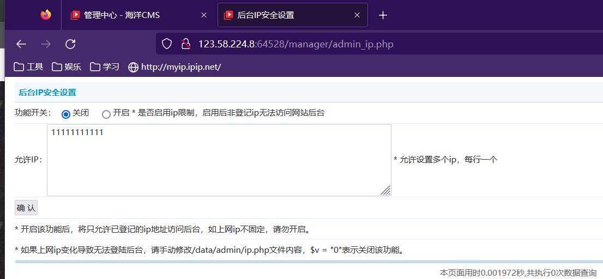This screenshot has height=279, width=603.
Task: Click the 本页面用时 footer text
Action: (x=518, y=272)
